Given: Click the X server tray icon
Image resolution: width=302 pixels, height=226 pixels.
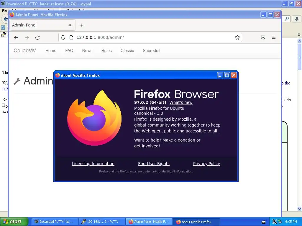Looking at the screenshot, I should click(x=275, y=222).
